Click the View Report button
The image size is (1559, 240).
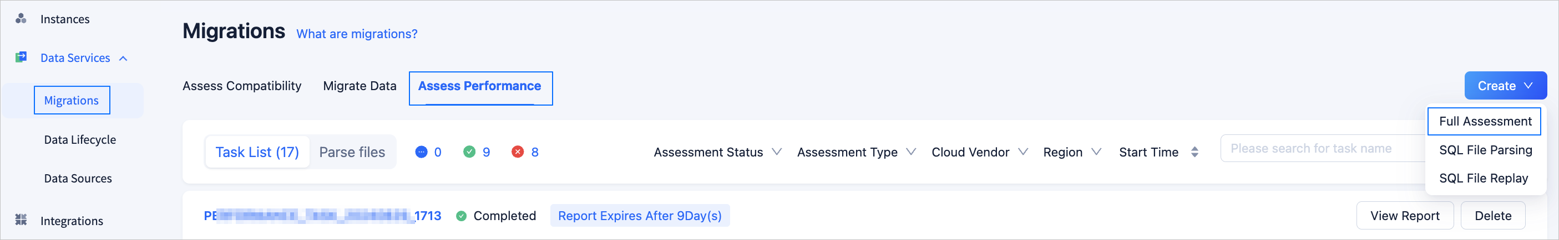click(x=1404, y=216)
